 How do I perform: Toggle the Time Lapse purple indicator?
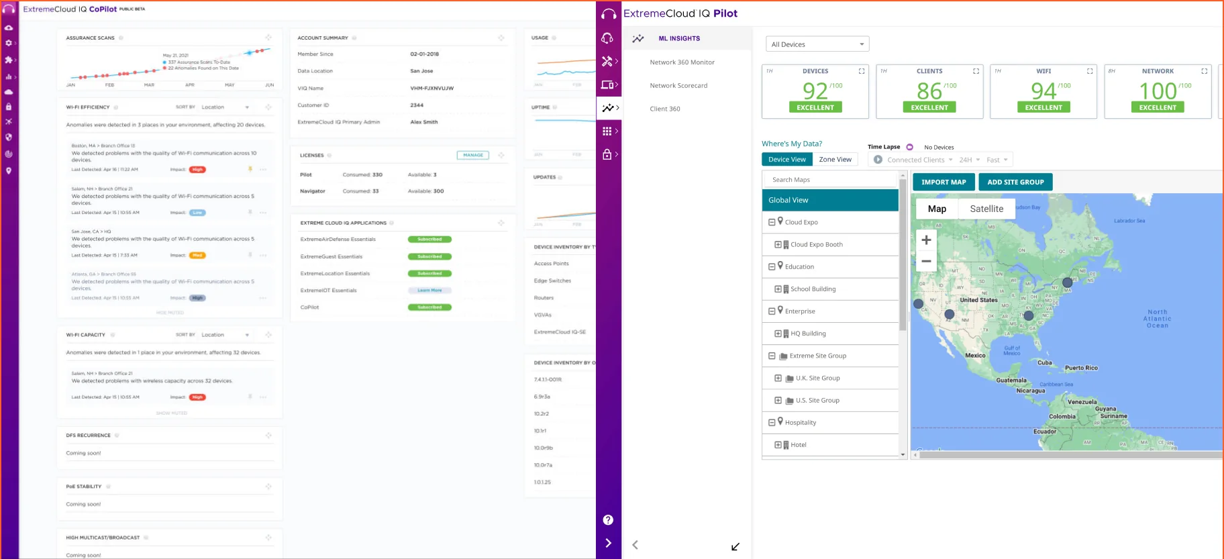point(909,147)
